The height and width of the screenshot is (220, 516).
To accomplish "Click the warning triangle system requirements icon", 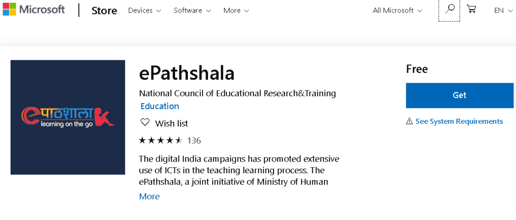I will (x=410, y=121).
